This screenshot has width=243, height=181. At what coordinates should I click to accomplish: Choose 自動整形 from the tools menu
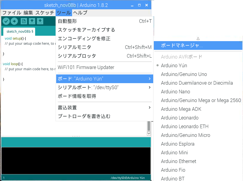pos(105,21)
